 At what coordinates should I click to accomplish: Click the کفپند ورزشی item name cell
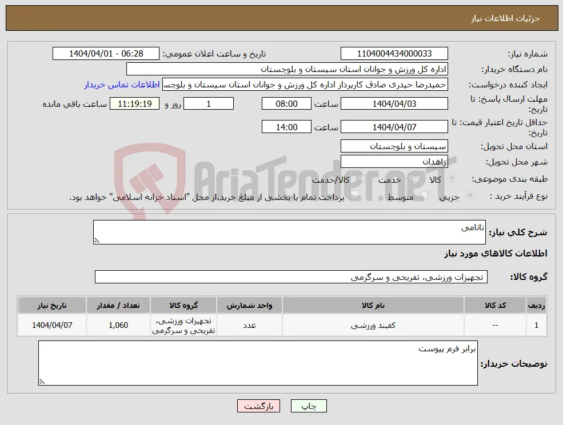[373, 325]
